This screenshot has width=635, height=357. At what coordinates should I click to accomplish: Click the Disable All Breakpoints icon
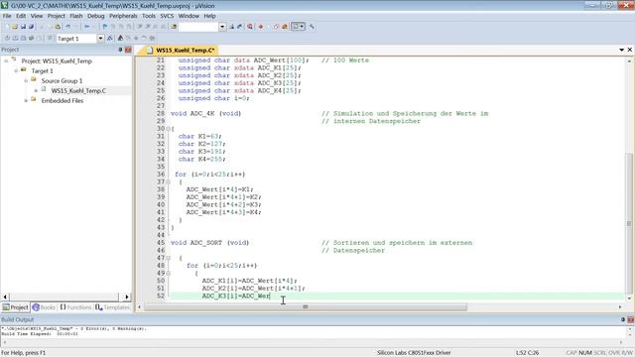tap(276, 27)
